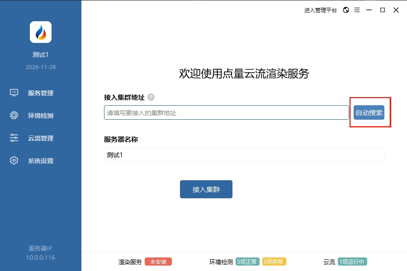Click the 测试1 name under the logo
Viewport: 407px width, 271px height.
[x=41, y=55]
